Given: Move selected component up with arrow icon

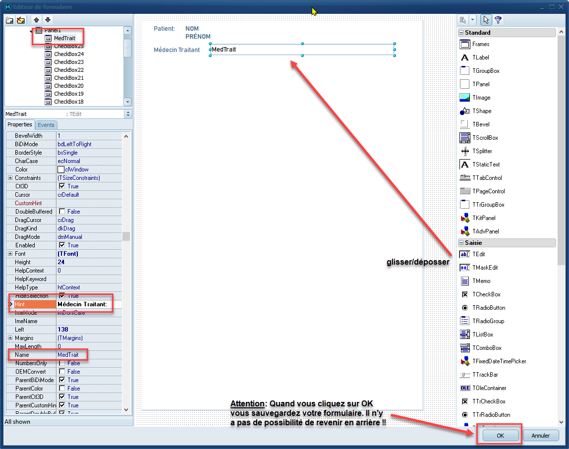Looking at the screenshot, I should (x=37, y=20).
